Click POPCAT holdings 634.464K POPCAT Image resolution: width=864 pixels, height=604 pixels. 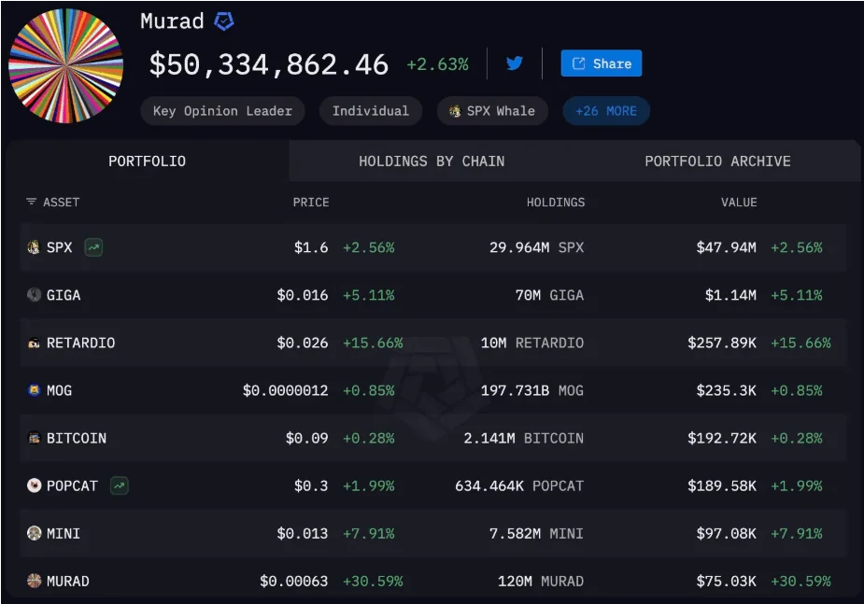tap(519, 486)
